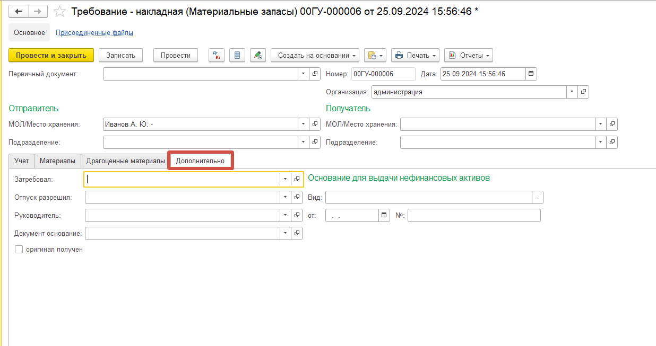This screenshot has height=346, width=656.
Task: Add document to favorites with star icon
Action: point(61,11)
